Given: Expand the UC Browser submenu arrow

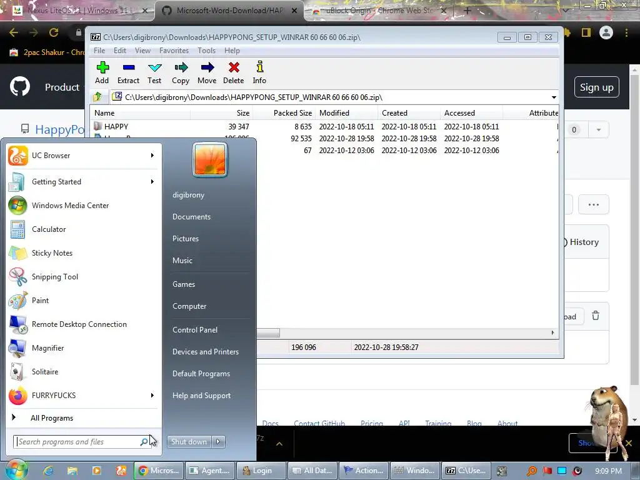Looking at the screenshot, I should [152, 156].
